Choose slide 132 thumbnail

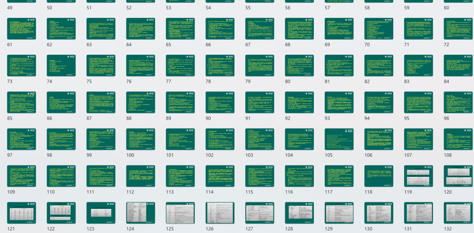coord(458,213)
